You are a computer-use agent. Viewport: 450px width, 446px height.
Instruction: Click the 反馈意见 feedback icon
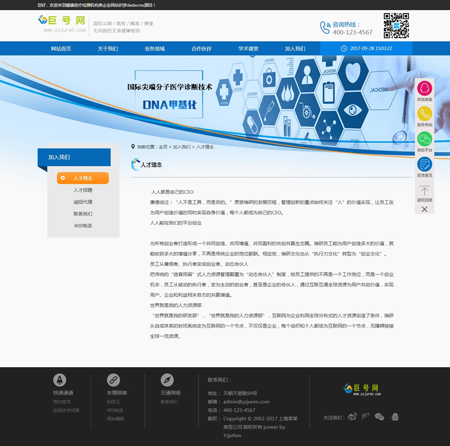click(425, 165)
